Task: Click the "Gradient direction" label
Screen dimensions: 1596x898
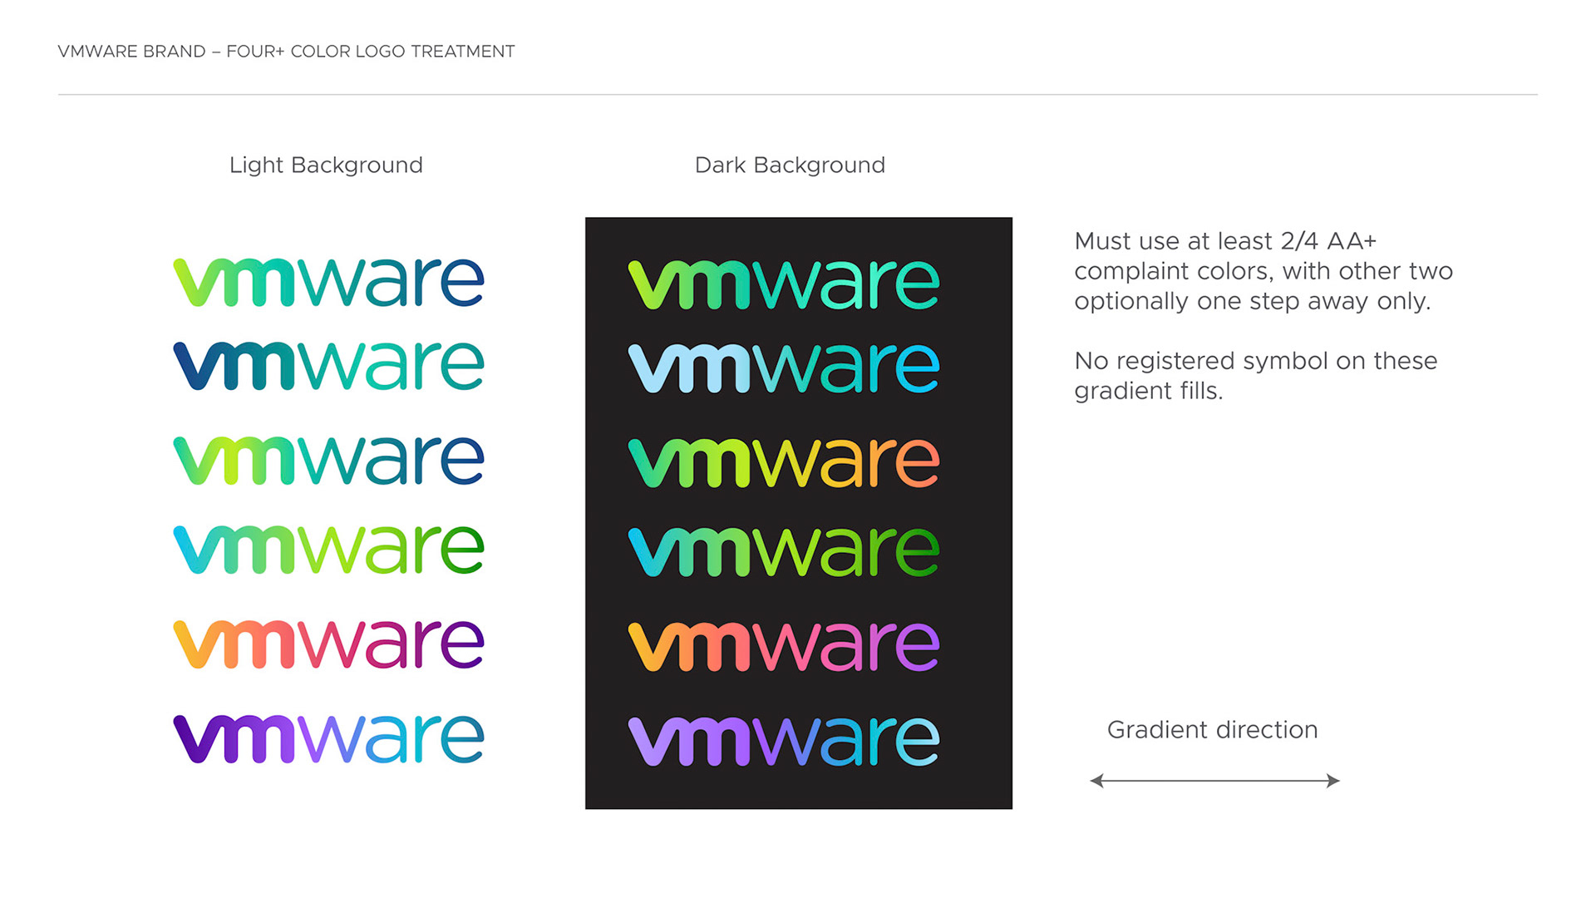Action: [x=1212, y=730]
